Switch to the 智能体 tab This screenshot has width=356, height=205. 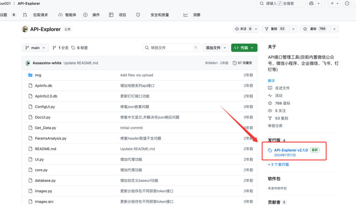pyautogui.click(x=68, y=15)
